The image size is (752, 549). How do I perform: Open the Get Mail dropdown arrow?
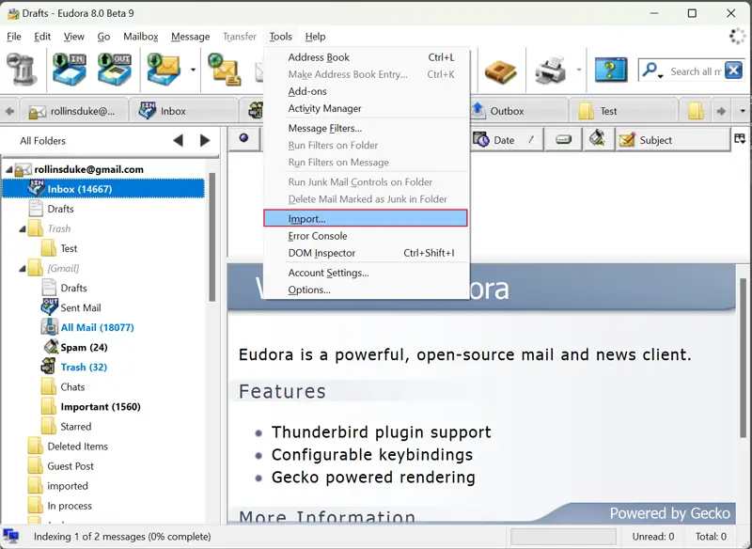(193, 70)
